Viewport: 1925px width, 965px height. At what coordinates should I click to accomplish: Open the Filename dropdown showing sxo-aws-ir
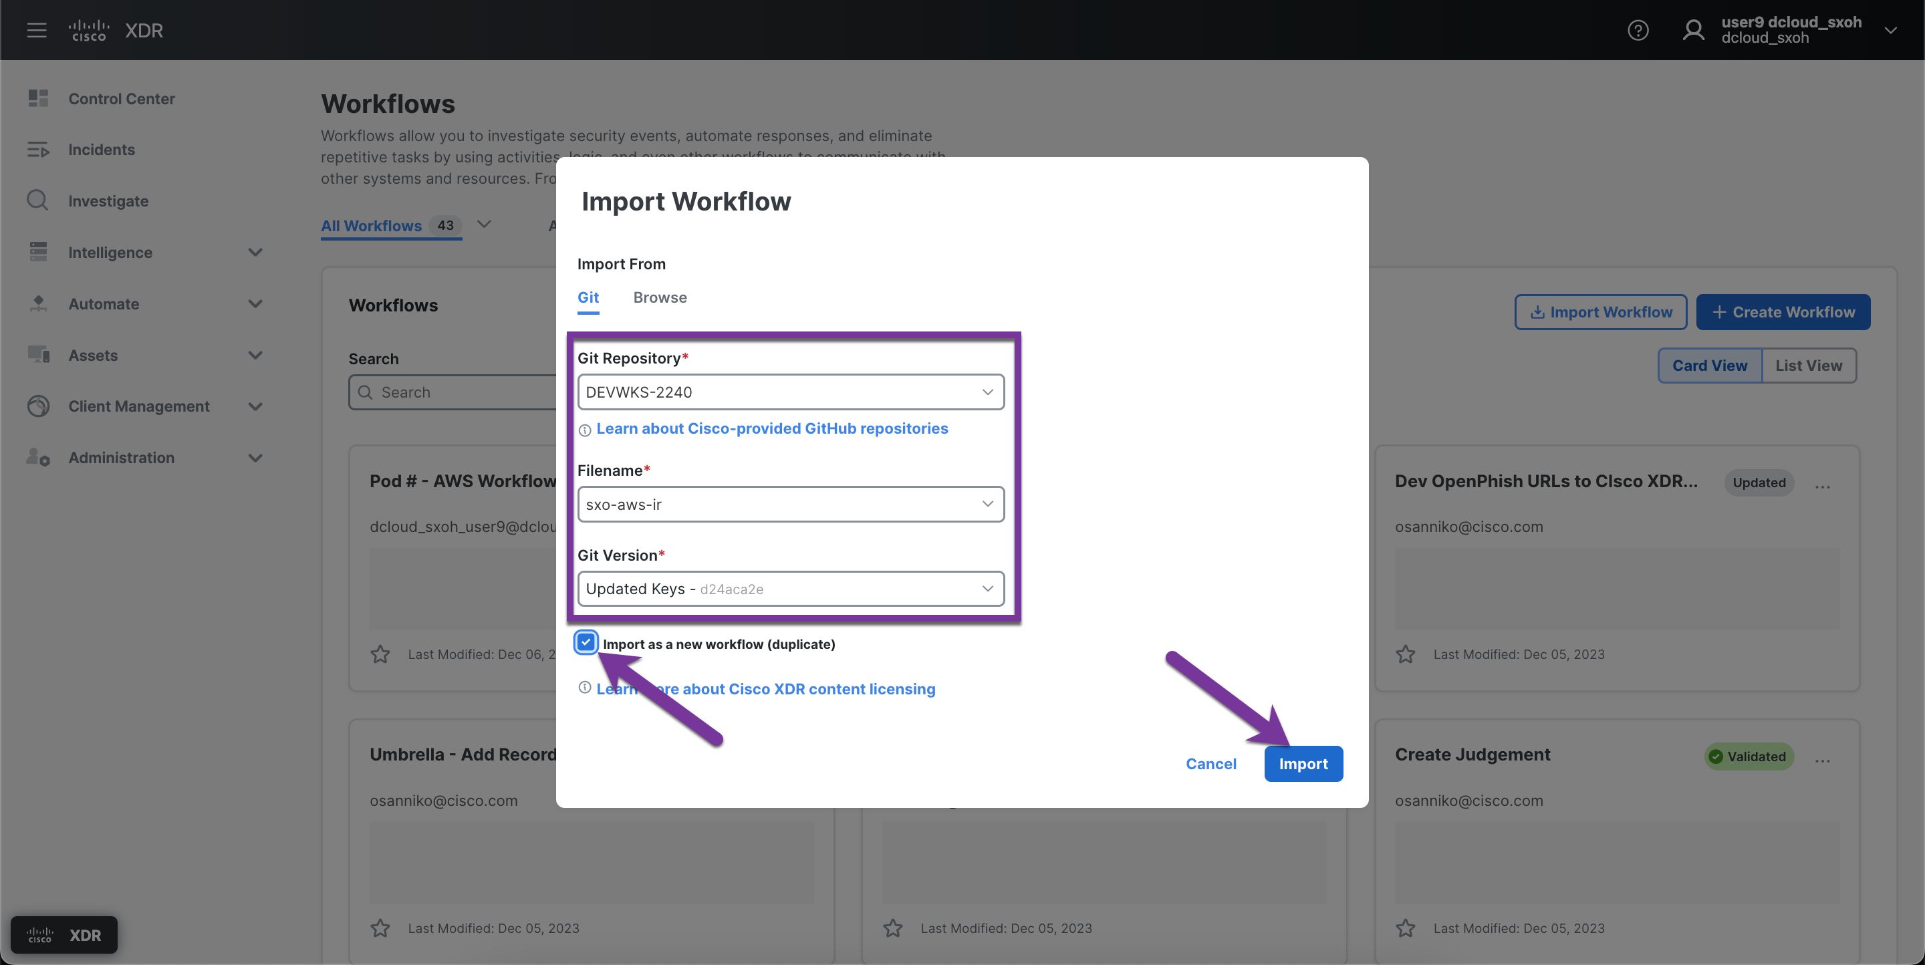(x=791, y=504)
